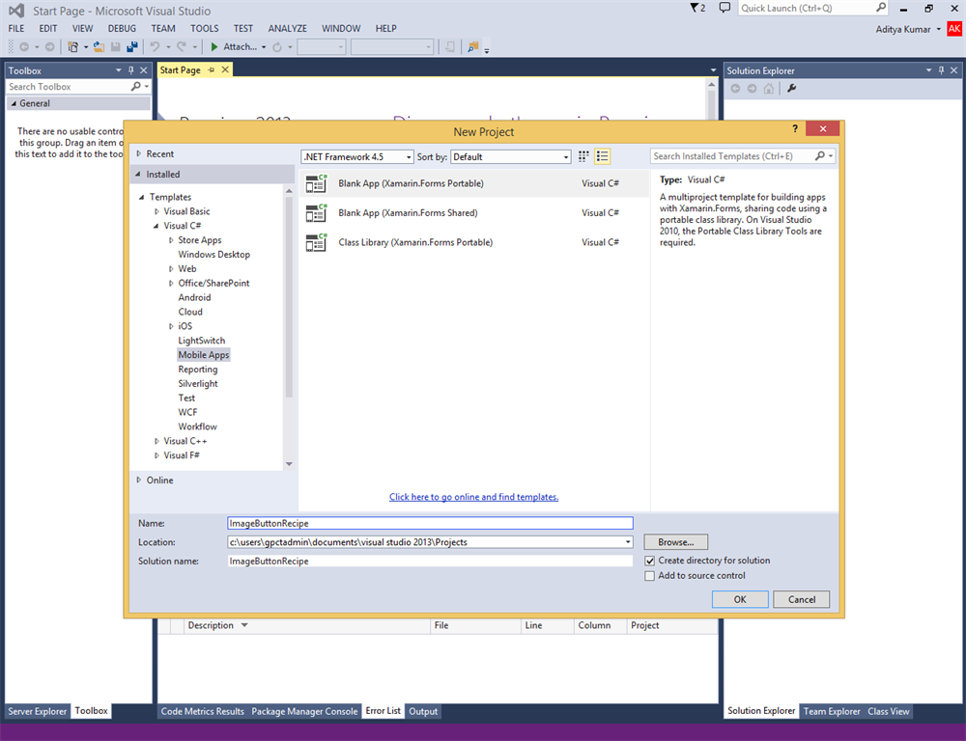Open the Aditya Kumar account dropdown
This screenshot has height=741, width=966.
coord(938,29)
